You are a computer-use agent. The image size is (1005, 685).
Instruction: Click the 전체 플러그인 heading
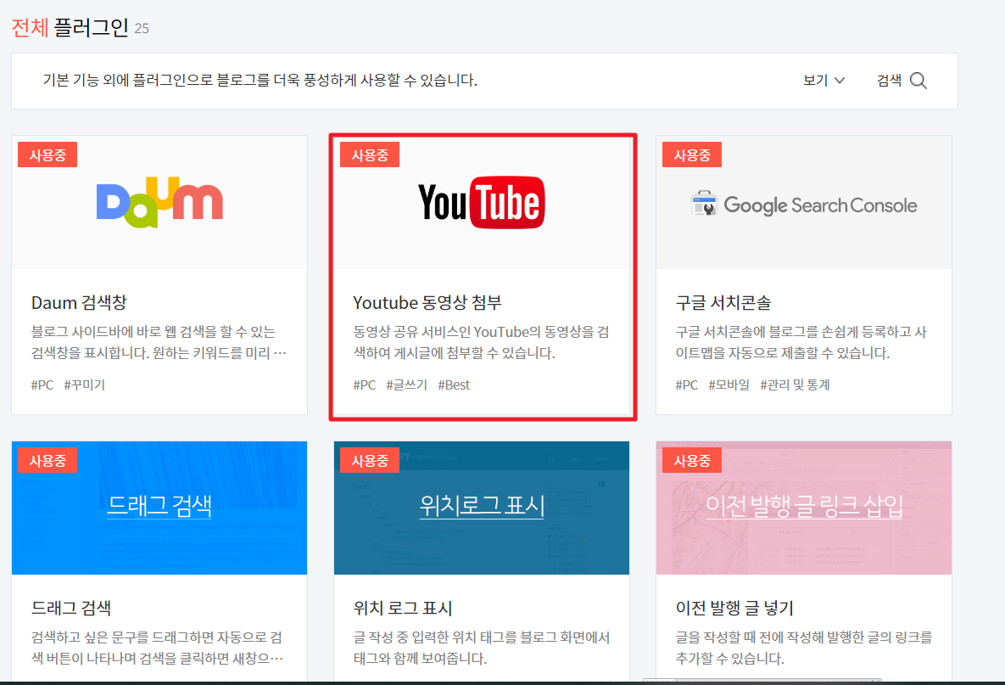point(70,27)
